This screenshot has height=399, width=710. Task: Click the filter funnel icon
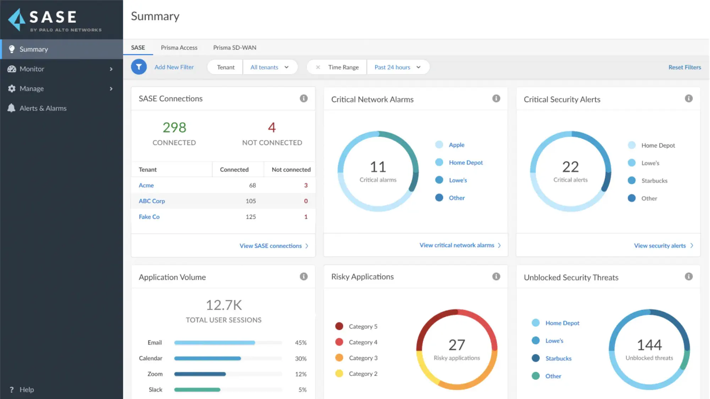[x=139, y=67]
